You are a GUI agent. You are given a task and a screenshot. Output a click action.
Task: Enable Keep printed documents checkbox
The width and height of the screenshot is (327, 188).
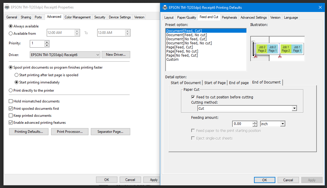pos(11,116)
